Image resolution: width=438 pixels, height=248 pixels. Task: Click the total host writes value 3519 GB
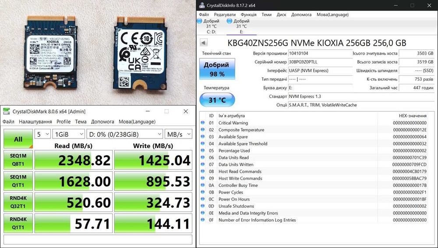[x=417, y=62]
